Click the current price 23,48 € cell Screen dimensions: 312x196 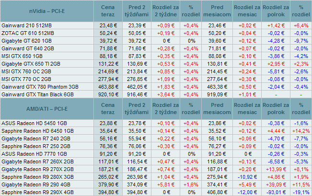click(108, 26)
